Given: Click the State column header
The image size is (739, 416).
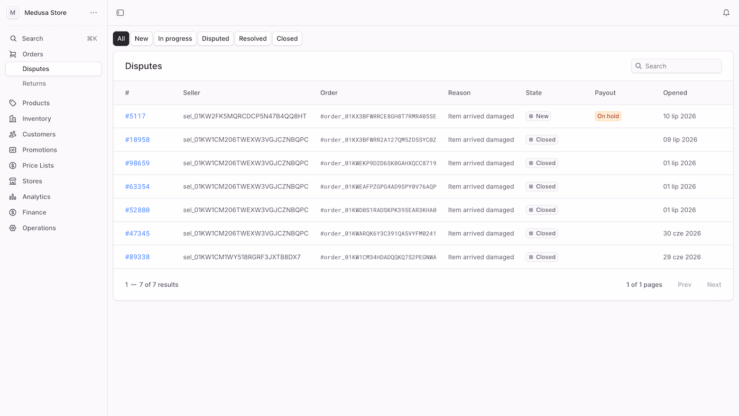Looking at the screenshot, I should coord(533,93).
